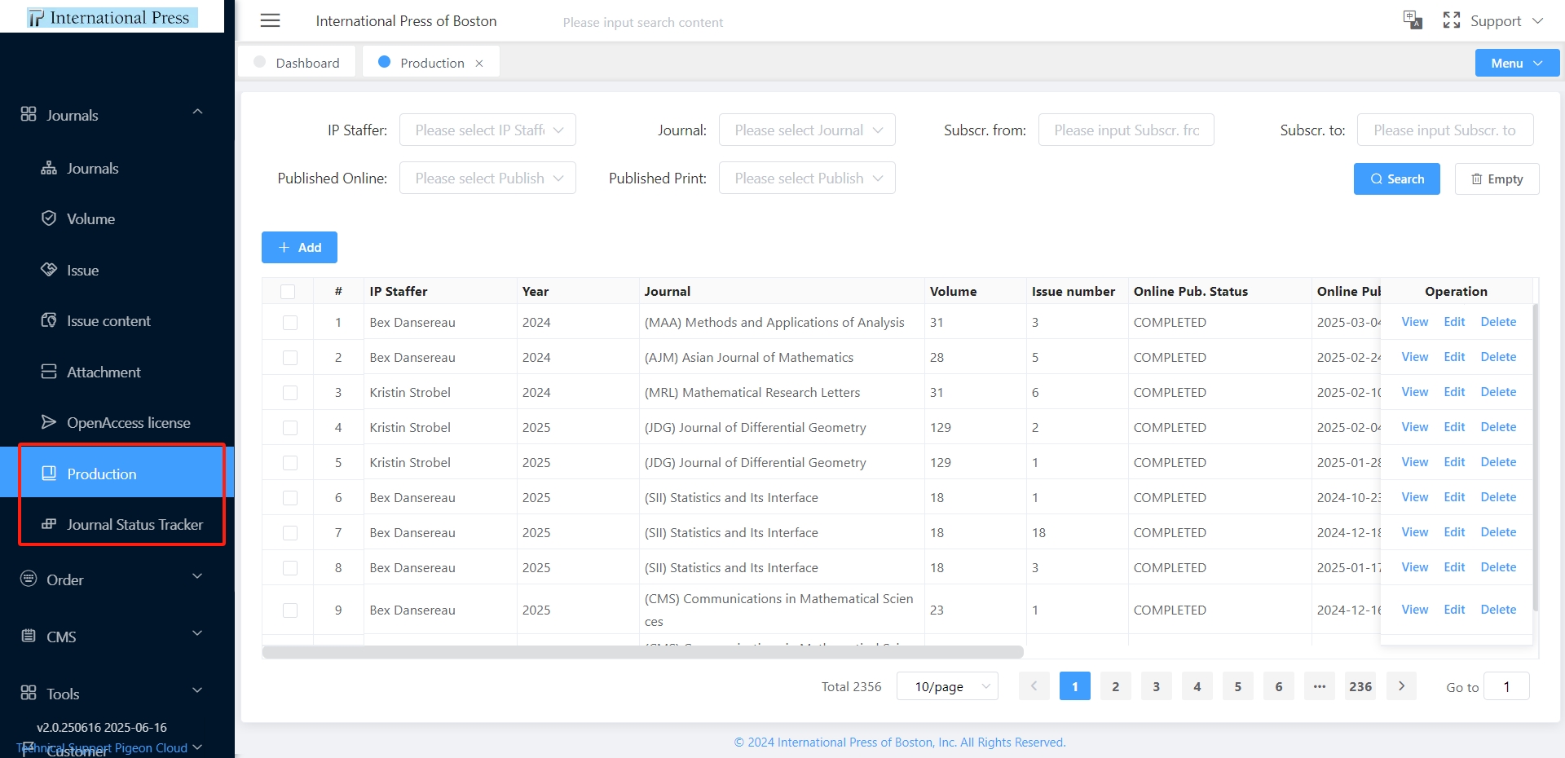Click the blue Search button
The width and height of the screenshot is (1565, 758).
[1396, 178]
